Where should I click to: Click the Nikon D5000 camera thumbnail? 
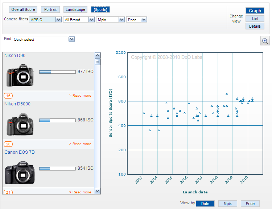(x=20, y=124)
